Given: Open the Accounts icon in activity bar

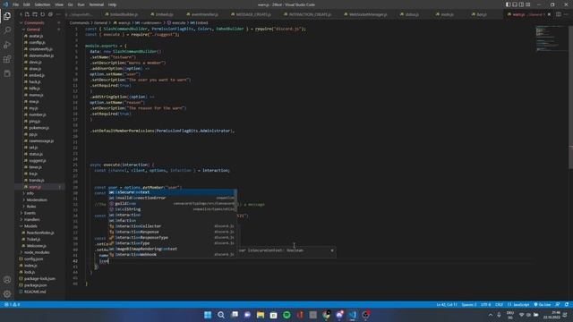Looking at the screenshot, I should pyautogui.click(x=7, y=280).
